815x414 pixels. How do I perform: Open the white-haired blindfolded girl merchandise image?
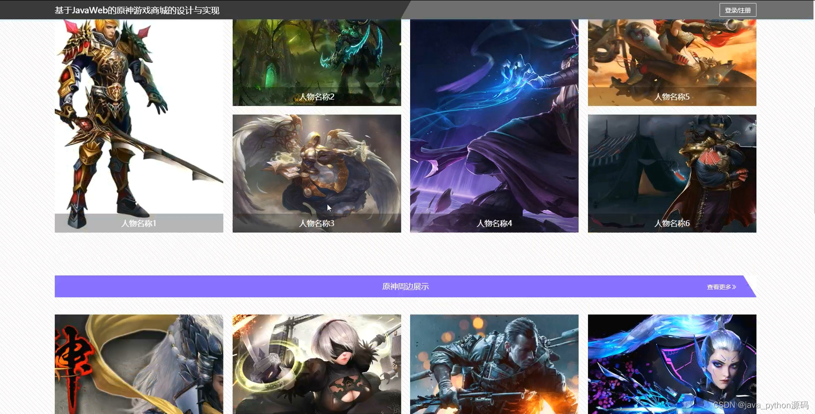[317, 364]
